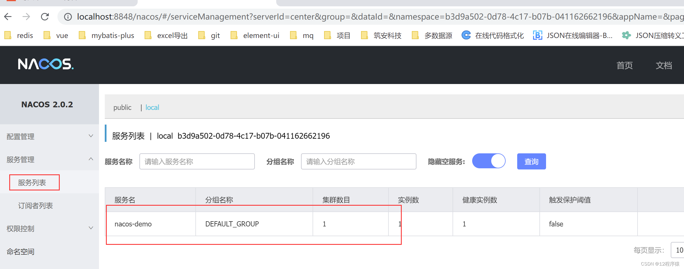Open the git bookmark folder
Image resolution: width=684 pixels, height=269 pixels.
point(209,35)
